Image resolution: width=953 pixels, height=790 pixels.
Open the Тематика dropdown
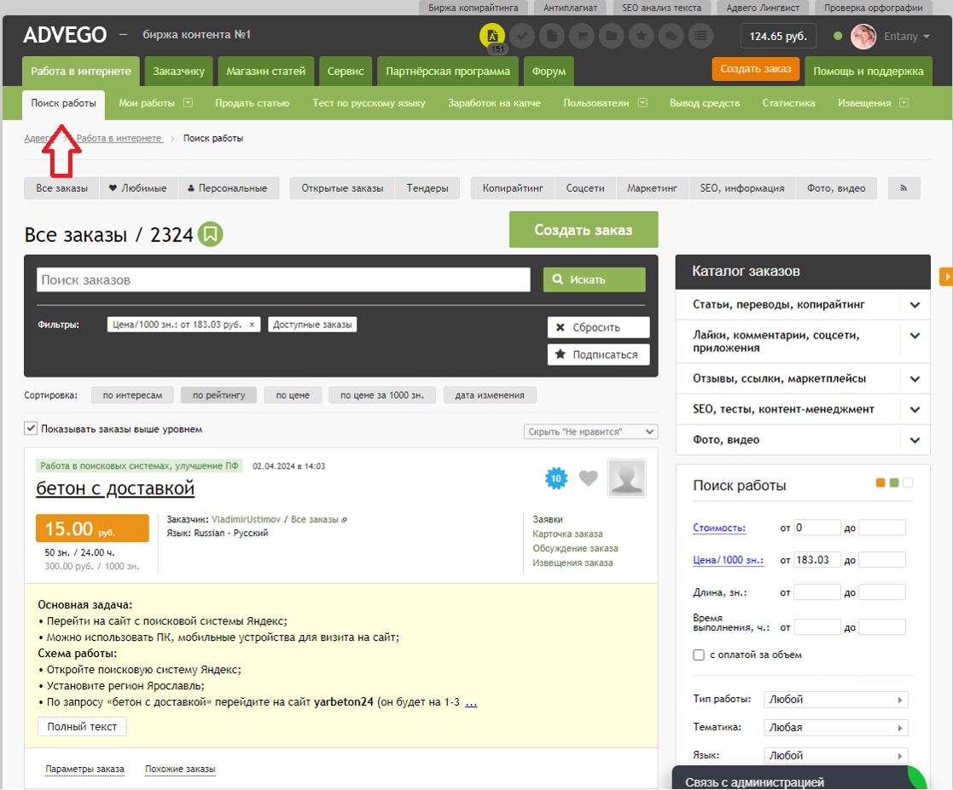click(836, 728)
